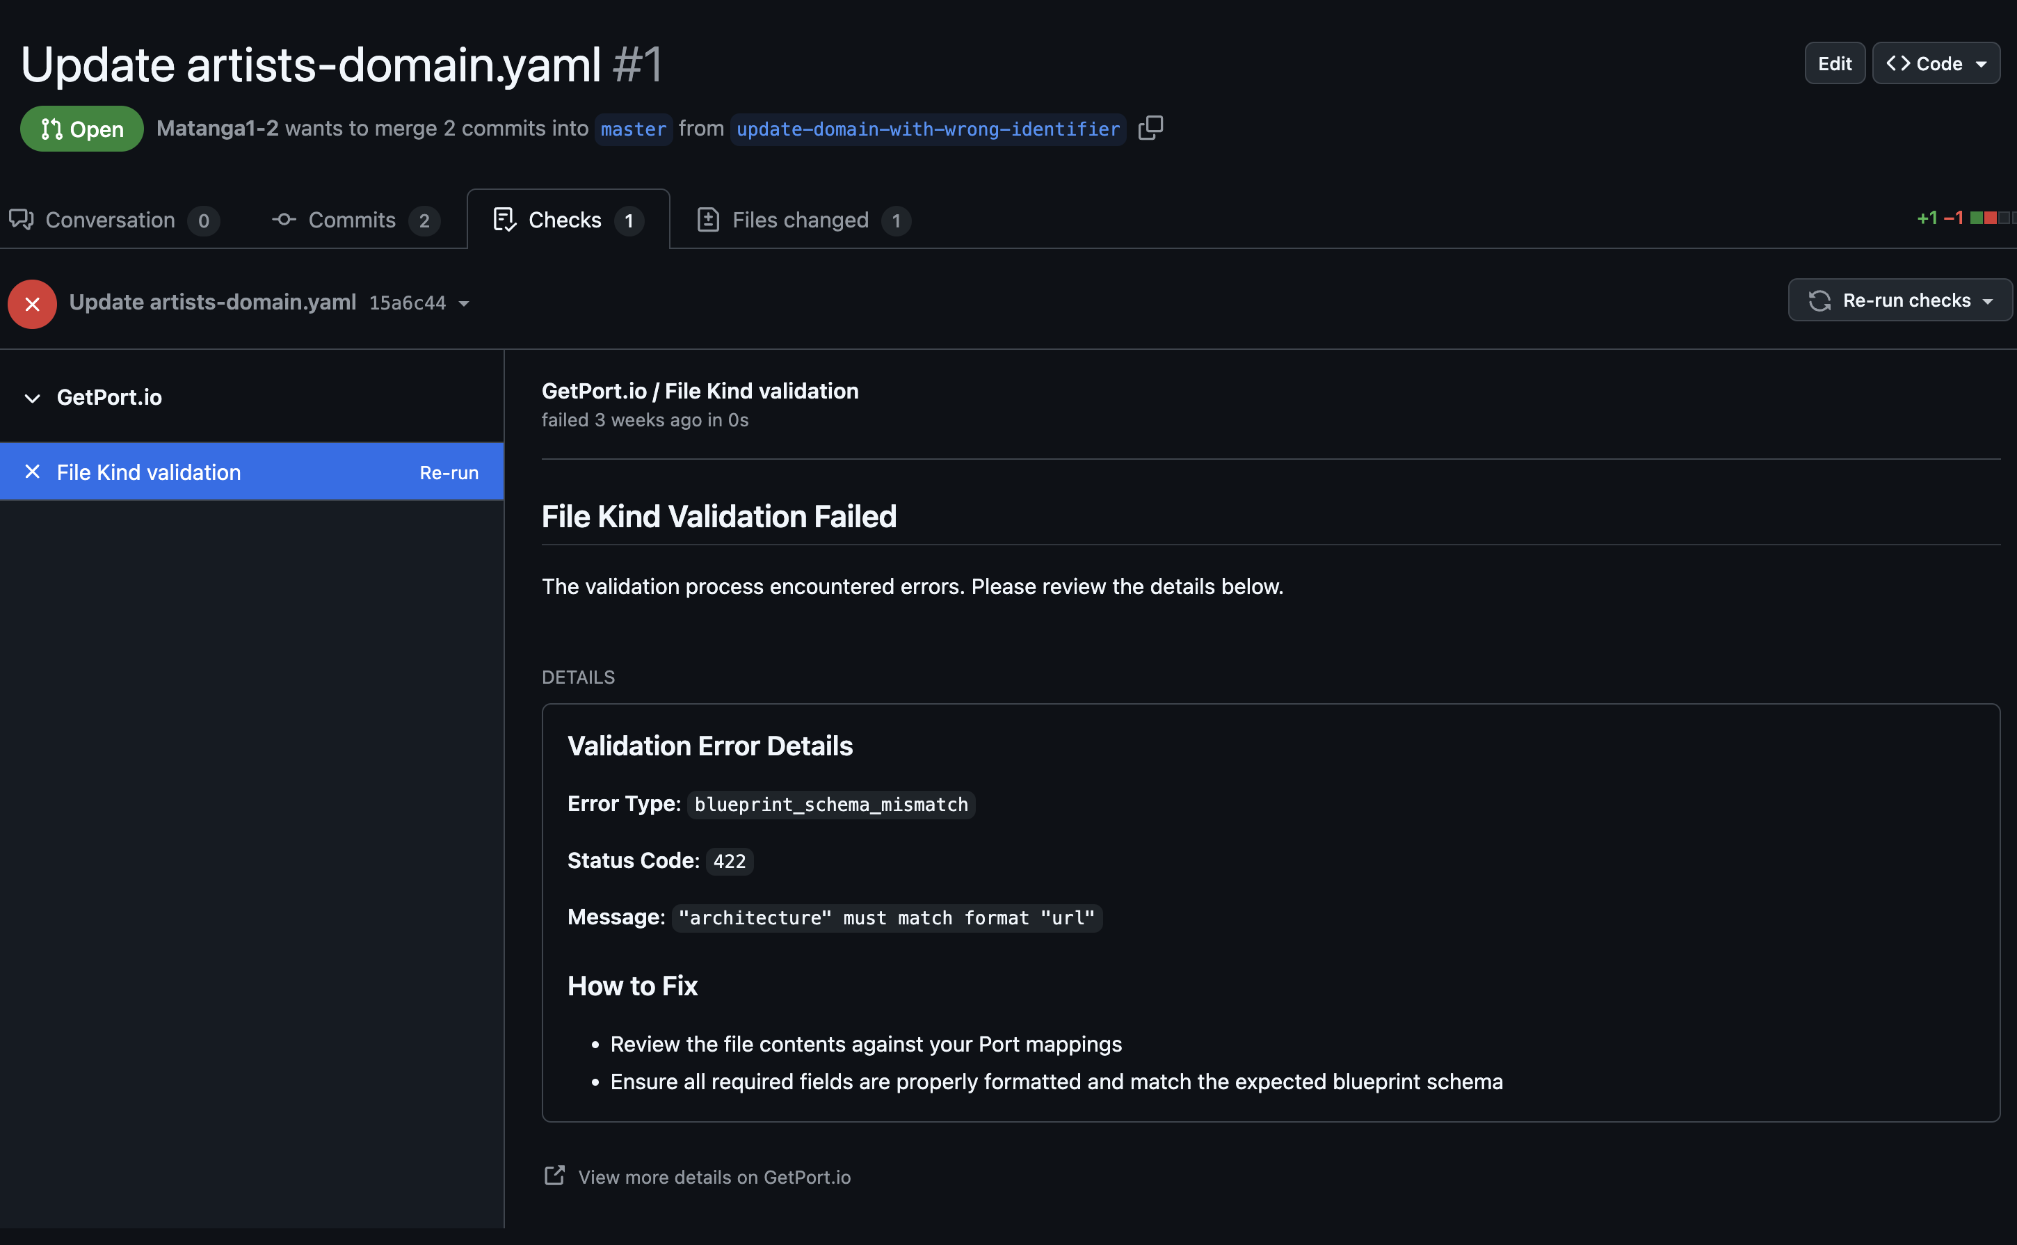
Task: Click the master branch link
Action: point(633,129)
